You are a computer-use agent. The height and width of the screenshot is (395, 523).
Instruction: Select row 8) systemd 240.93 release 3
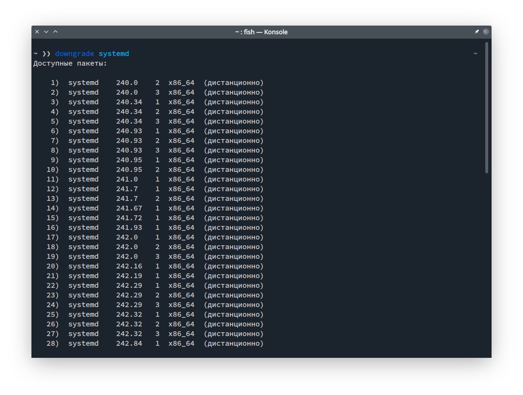(155, 150)
